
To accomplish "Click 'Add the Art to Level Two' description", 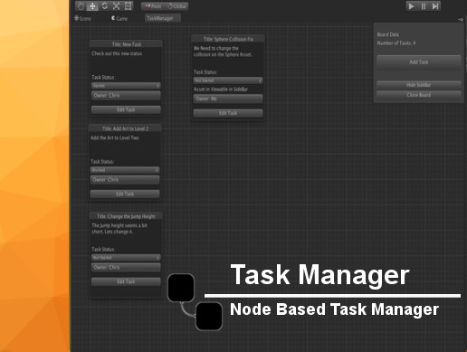I will (115, 138).
